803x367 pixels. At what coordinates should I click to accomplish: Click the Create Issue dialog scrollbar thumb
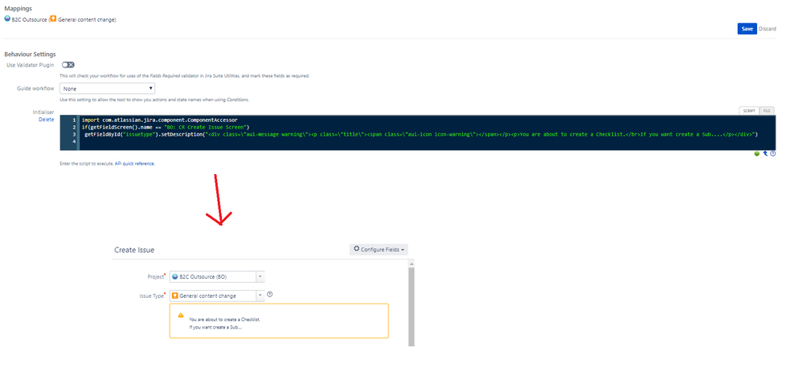click(x=412, y=306)
